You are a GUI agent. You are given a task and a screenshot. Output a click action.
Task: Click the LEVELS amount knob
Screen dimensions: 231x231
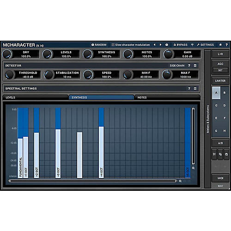coord(47,54)
